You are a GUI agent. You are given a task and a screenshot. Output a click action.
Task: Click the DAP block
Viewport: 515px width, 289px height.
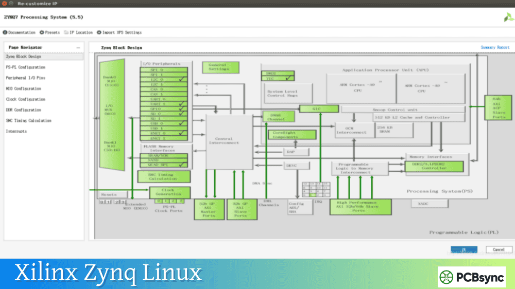(x=297, y=152)
